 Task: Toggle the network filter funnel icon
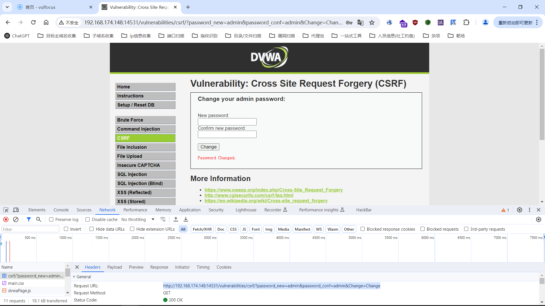(x=29, y=220)
